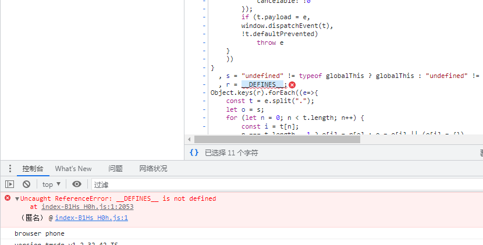
Task: Switch to the What's New tab
Action: point(73,169)
